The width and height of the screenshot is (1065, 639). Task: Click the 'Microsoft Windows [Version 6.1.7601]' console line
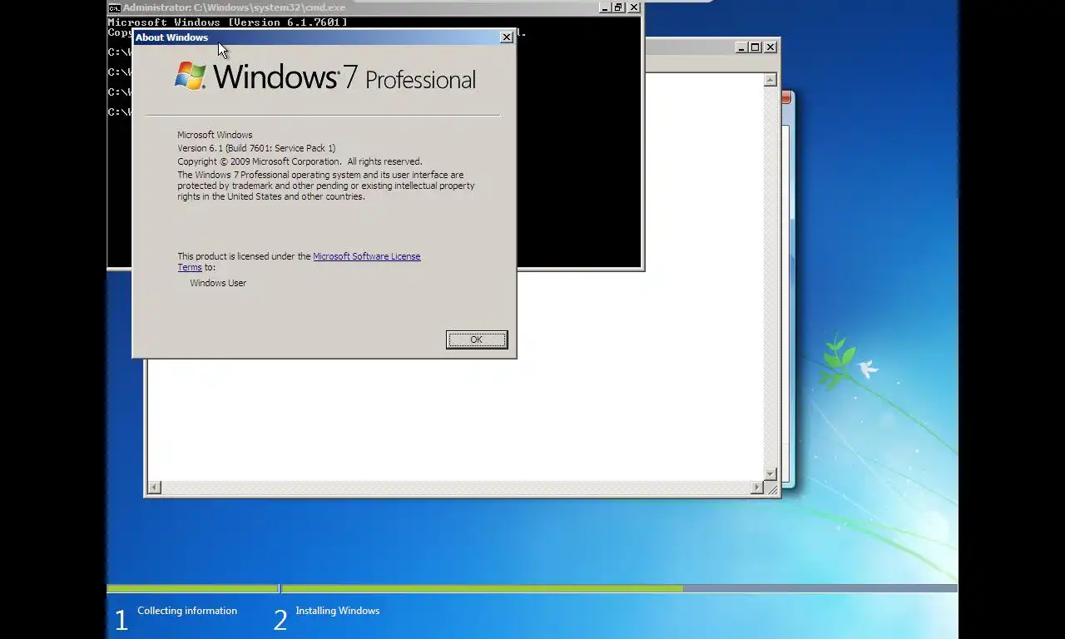pyautogui.click(x=228, y=22)
